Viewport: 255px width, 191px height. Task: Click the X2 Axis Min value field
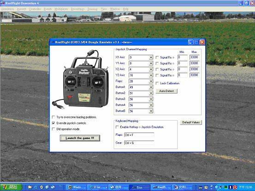point(183,69)
